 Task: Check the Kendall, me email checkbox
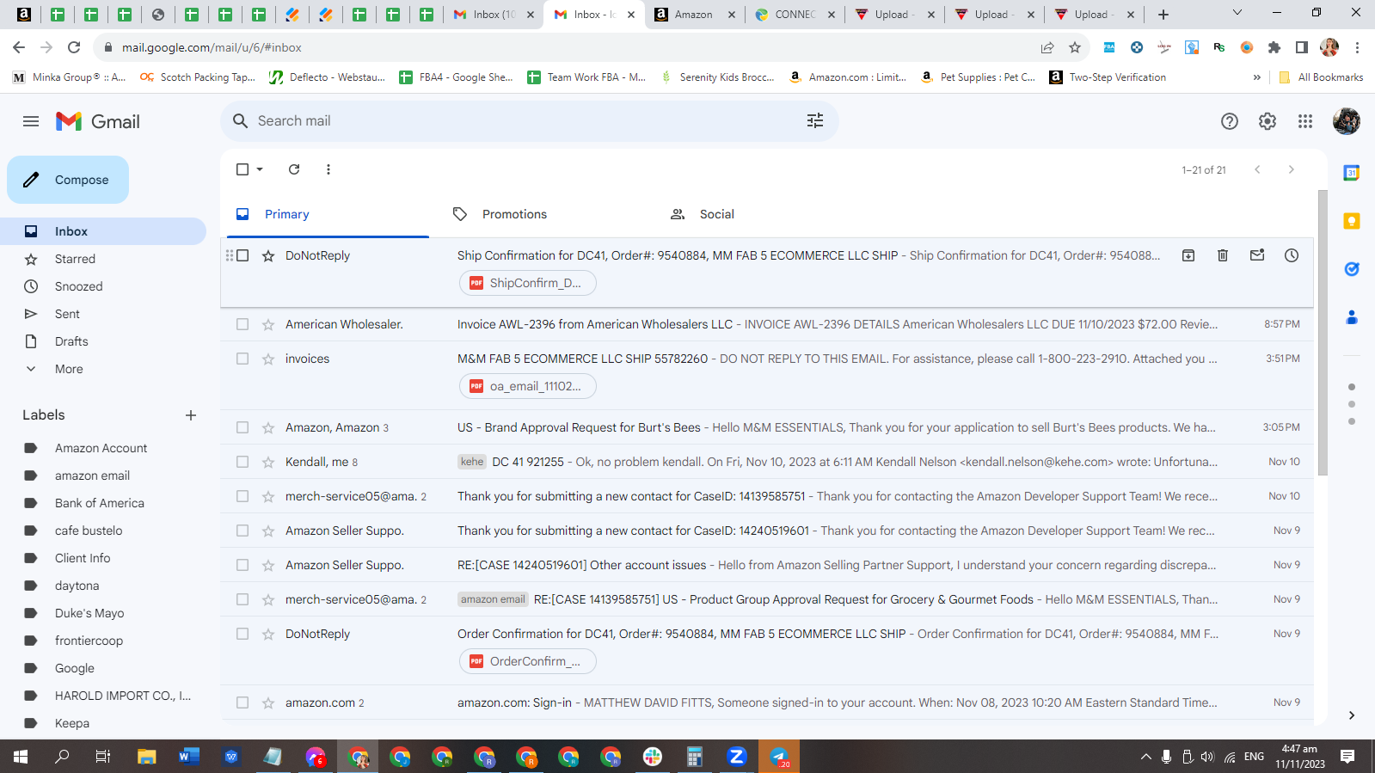[242, 462]
